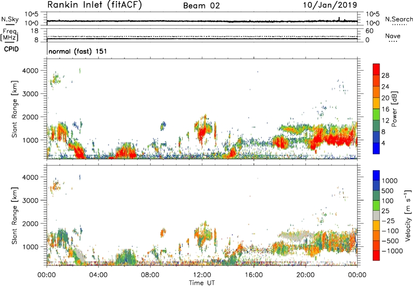Click the '12:00' time axis label
413x286 pixels.
[202, 275]
